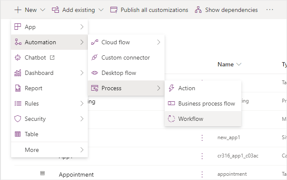Click the Dashboard chart icon
This screenshot has width=287, height=180.
coord(18,73)
